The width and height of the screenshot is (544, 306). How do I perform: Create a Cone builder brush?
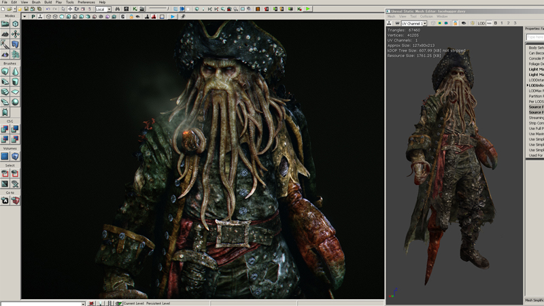coord(15,71)
